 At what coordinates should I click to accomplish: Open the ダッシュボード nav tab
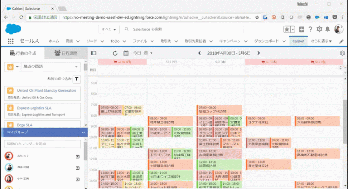pos(266,41)
